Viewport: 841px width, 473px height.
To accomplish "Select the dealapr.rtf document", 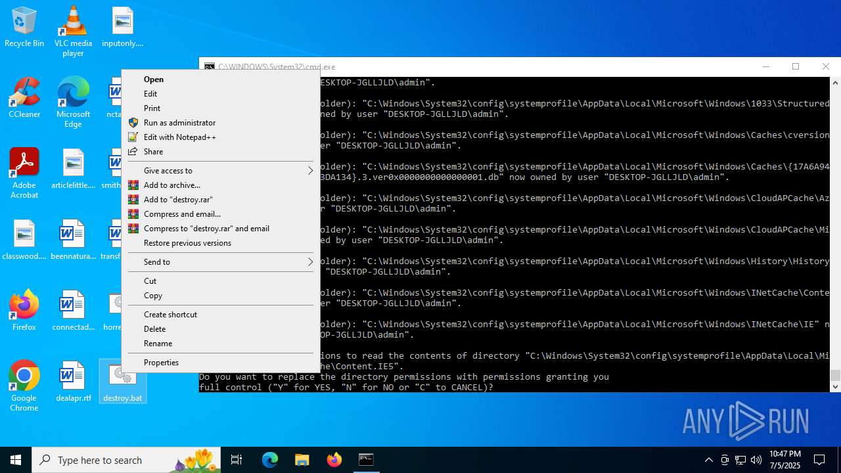I will click(73, 382).
